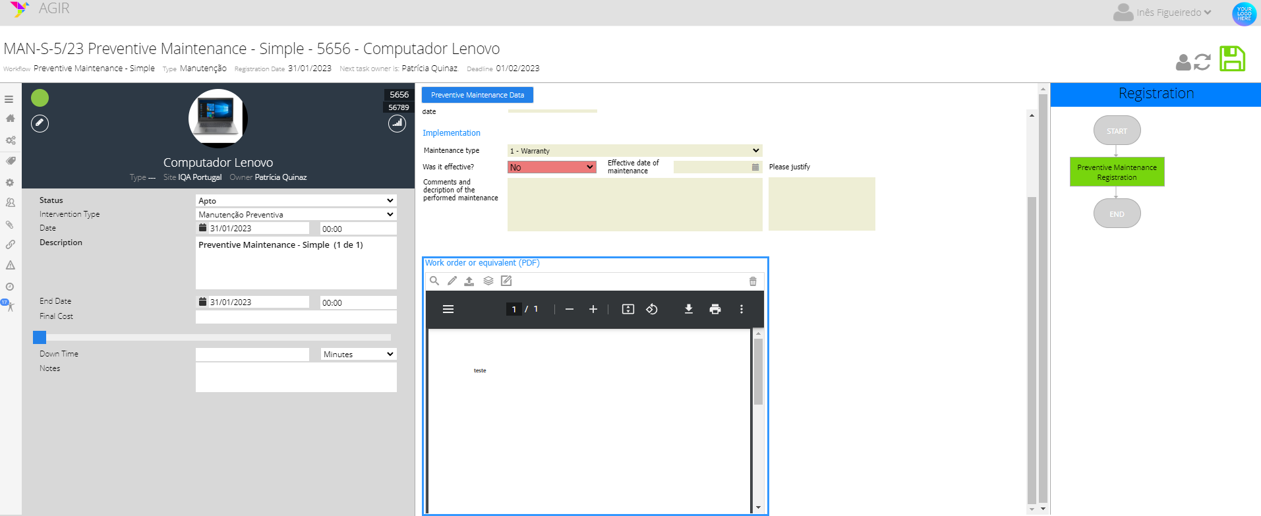
Task: Click the Work order or equivalent (PDF) link
Action: pos(482,263)
